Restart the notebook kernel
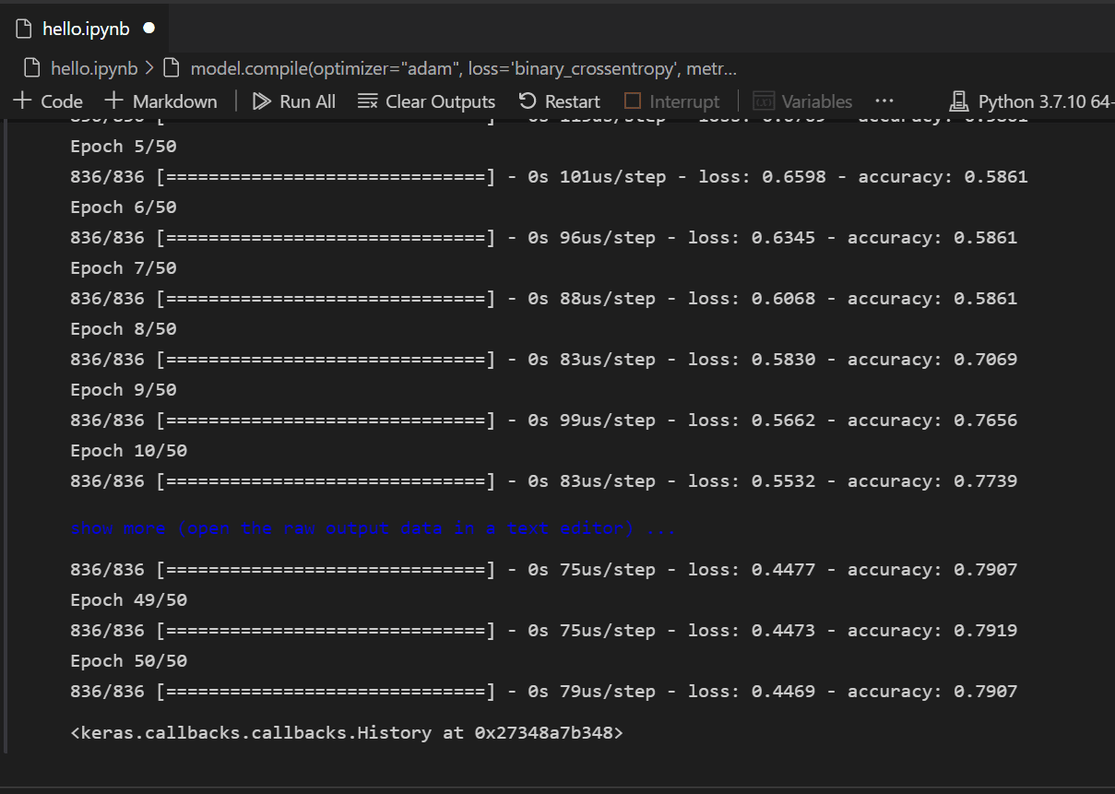 (558, 101)
